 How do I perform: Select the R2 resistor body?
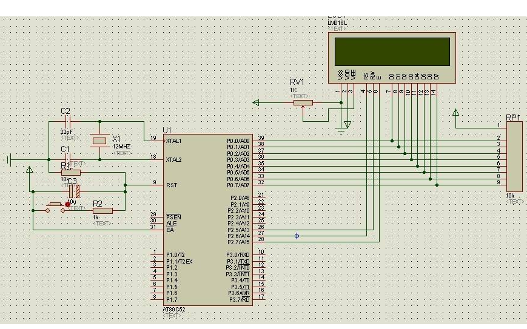[103, 211]
